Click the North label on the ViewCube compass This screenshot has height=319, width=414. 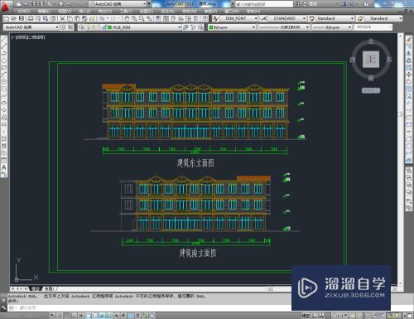pos(371,41)
